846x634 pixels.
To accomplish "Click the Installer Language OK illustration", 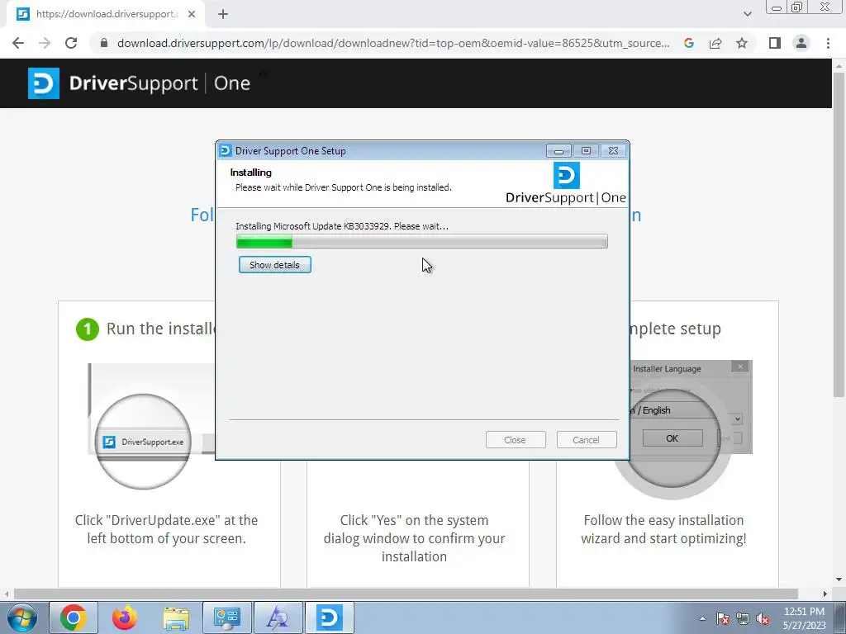I will [x=673, y=438].
